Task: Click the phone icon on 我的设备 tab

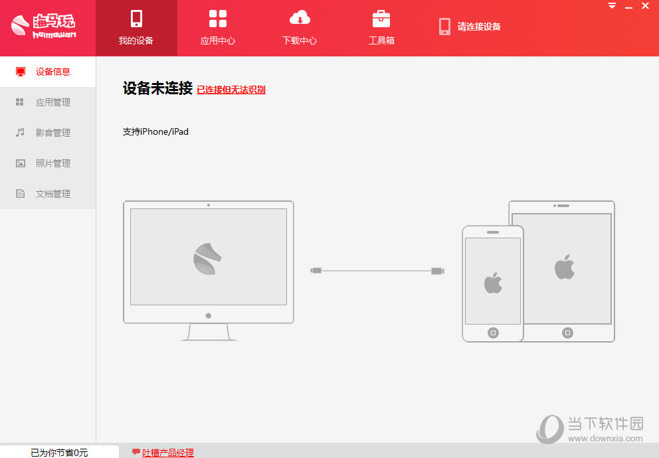Action: click(x=136, y=18)
